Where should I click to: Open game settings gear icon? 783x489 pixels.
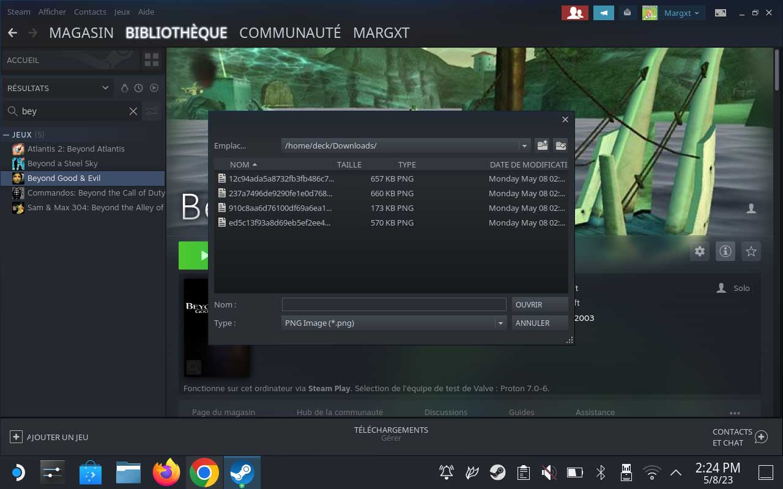[x=700, y=251]
